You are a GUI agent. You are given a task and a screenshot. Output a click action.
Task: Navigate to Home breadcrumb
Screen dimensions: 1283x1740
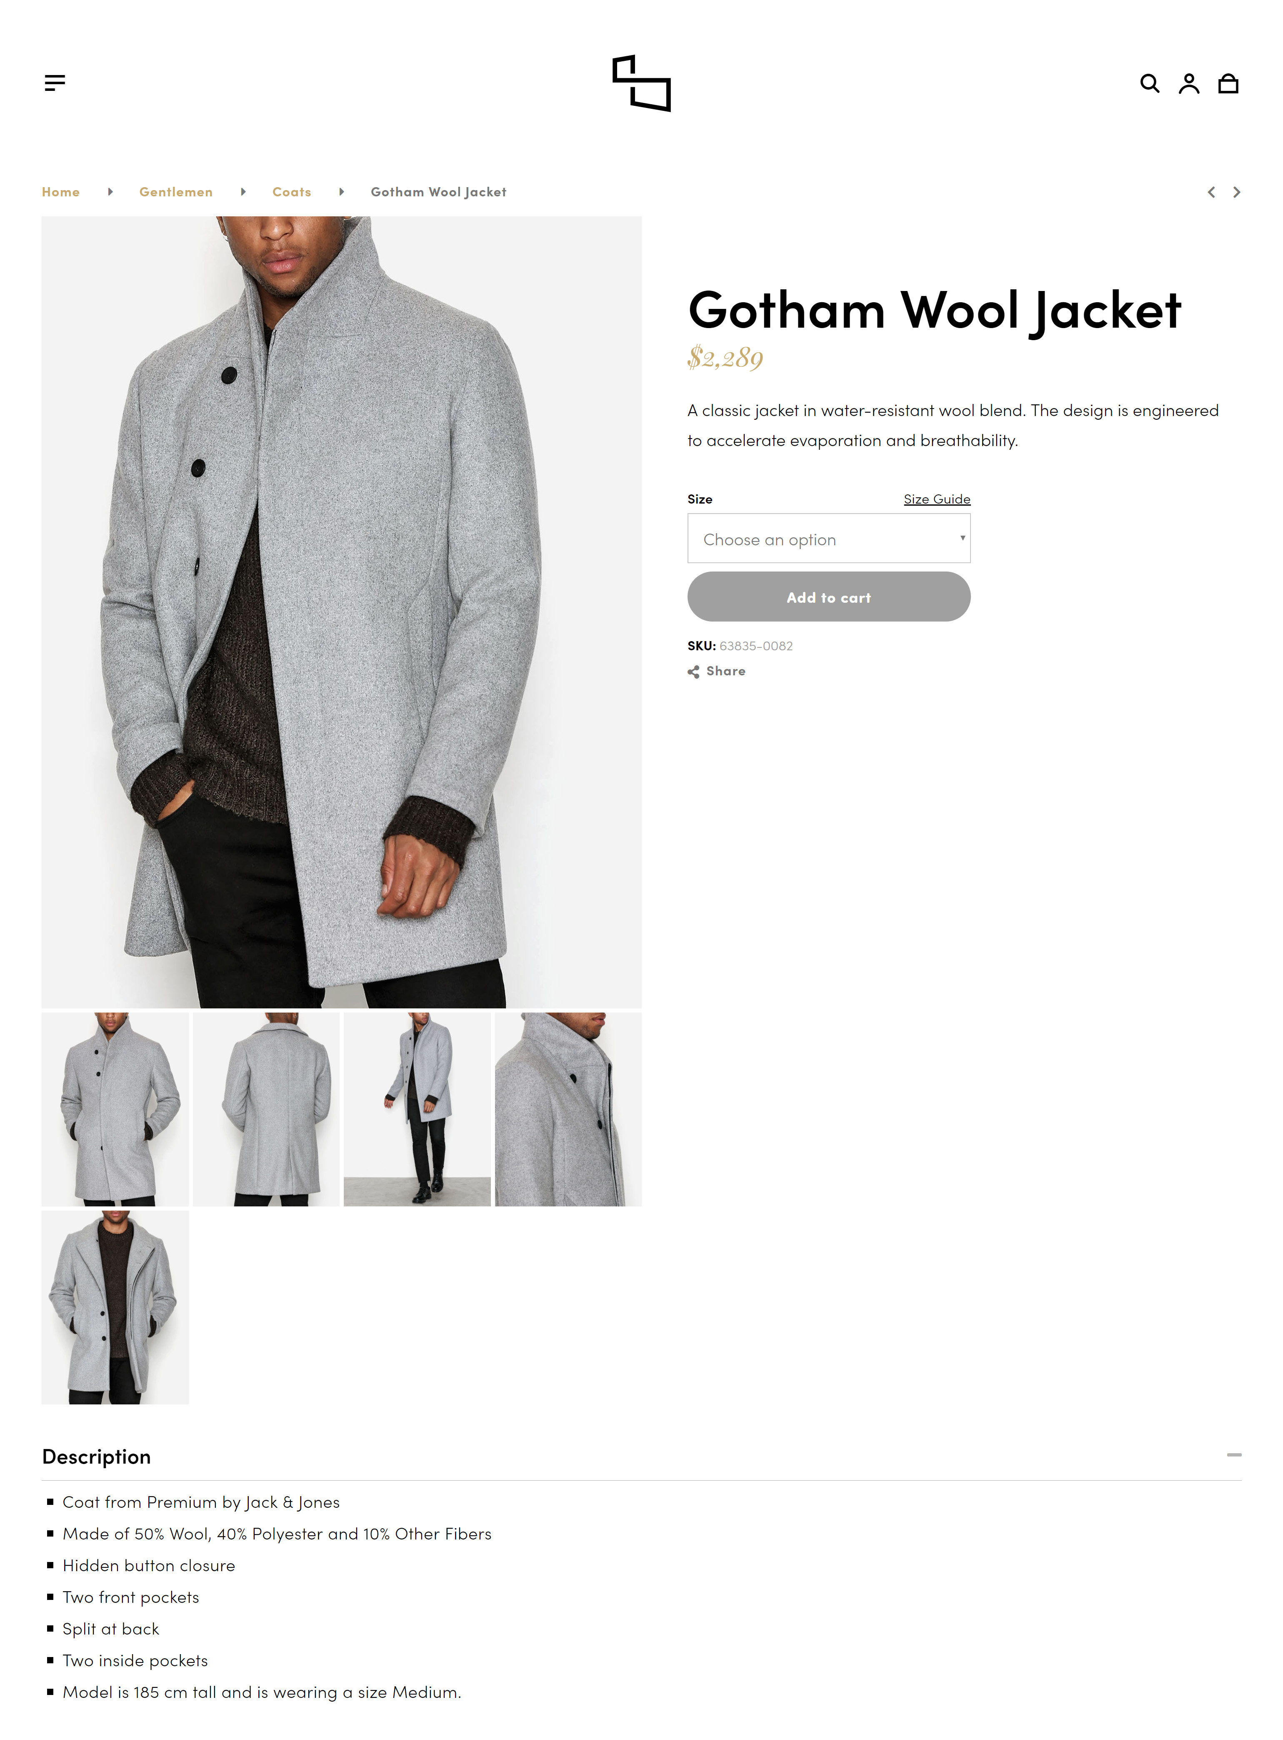tap(60, 192)
